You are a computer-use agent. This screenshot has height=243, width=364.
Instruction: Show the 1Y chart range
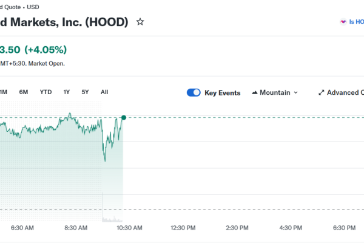pyautogui.click(x=67, y=92)
